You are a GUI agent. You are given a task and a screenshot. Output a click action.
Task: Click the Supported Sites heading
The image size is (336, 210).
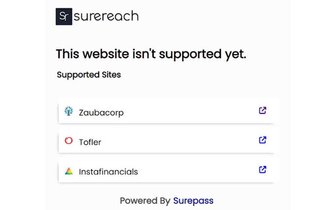[89, 75]
